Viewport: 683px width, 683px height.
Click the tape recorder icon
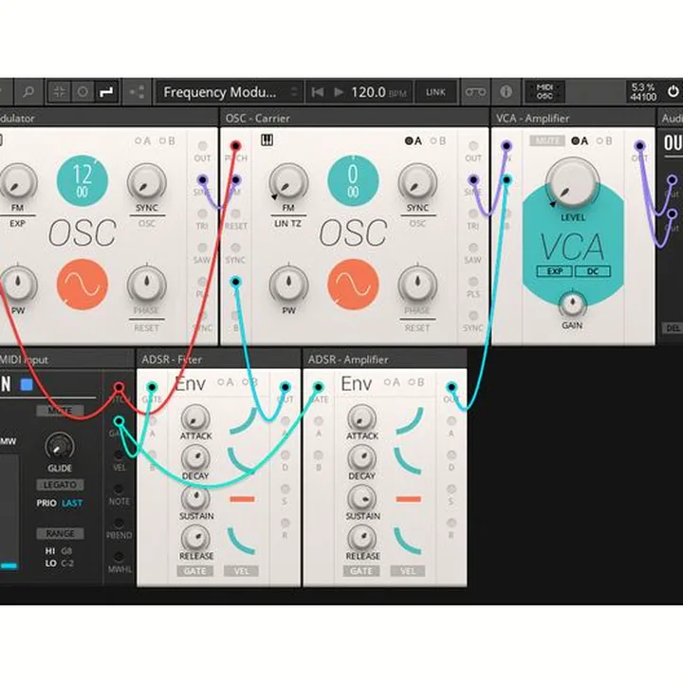pyautogui.click(x=475, y=92)
